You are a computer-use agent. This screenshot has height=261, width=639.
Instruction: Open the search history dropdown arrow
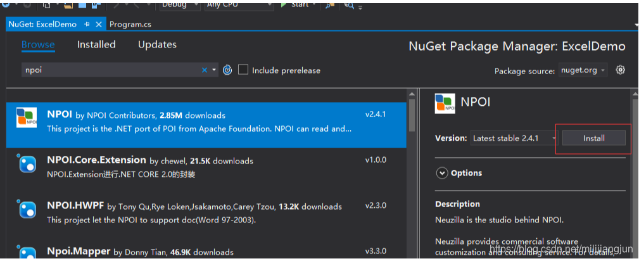click(214, 70)
